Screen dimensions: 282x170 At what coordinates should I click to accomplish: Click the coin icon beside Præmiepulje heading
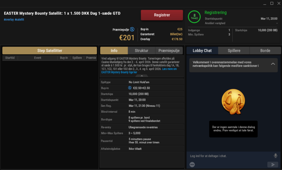click(132, 29)
